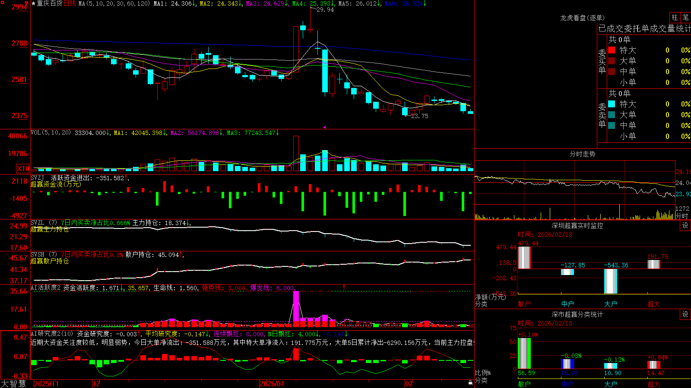Click the dark red 大单 swatch under 委买单
This screenshot has width=691, height=388.
click(x=612, y=61)
